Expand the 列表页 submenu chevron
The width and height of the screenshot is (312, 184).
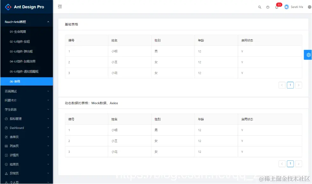(x=48, y=146)
